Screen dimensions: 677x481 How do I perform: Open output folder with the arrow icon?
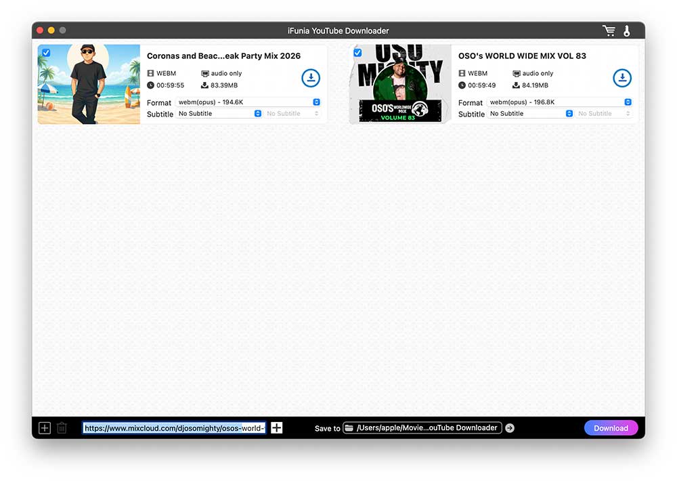pos(510,427)
